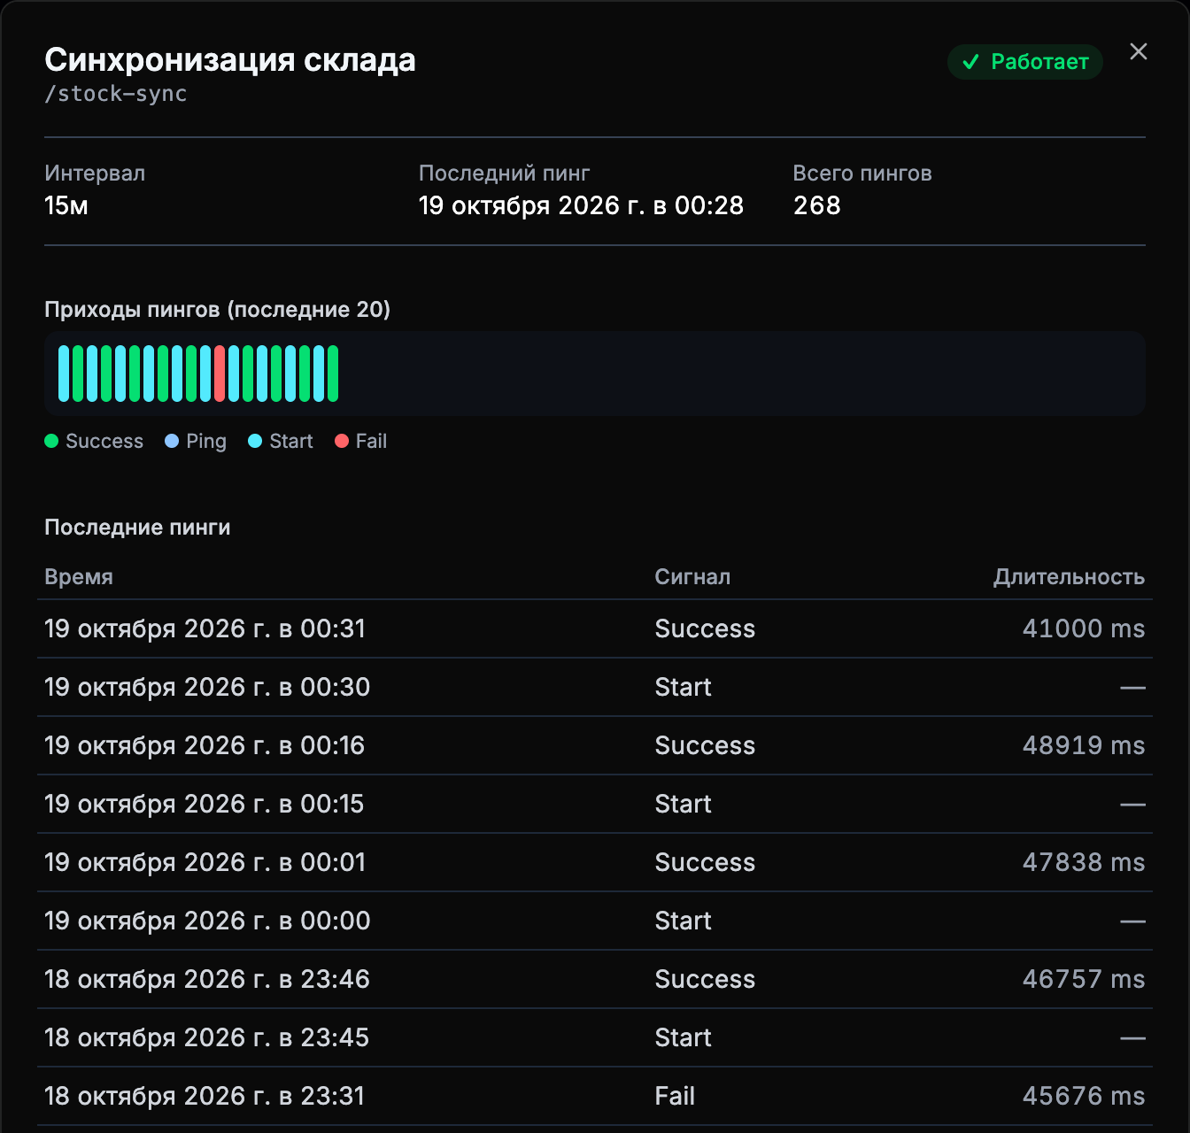Click the Работает status badge
The height and width of the screenshot is (1133, 1190).
point(1025,62)
